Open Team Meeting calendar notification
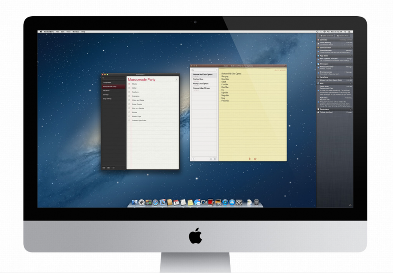This screenshot has width=393, height=273. click(335, 43)
